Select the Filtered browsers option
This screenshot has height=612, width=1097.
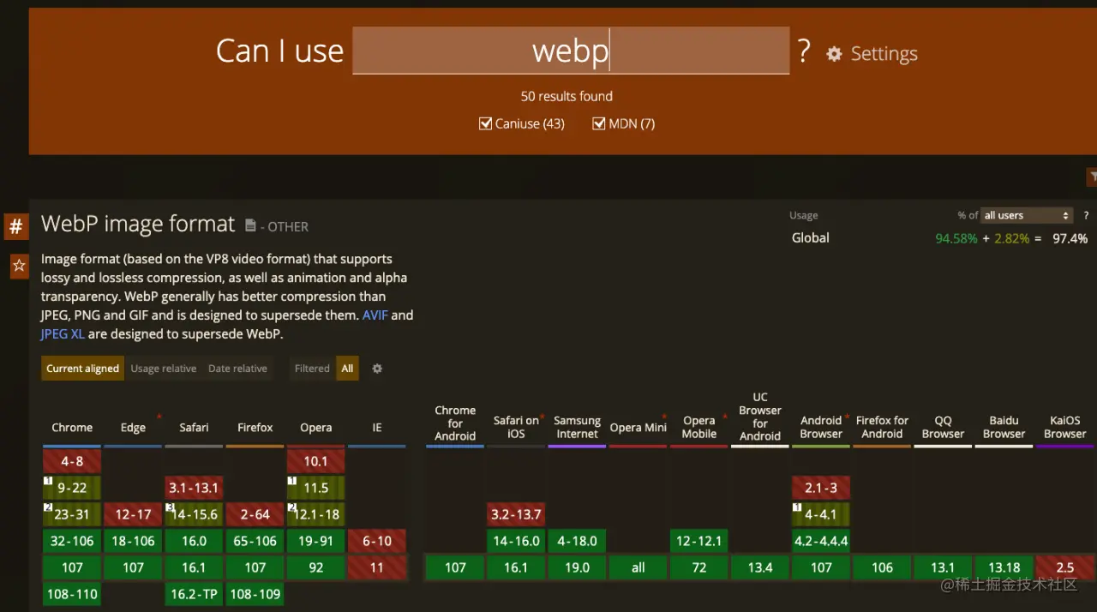point(312,369)
